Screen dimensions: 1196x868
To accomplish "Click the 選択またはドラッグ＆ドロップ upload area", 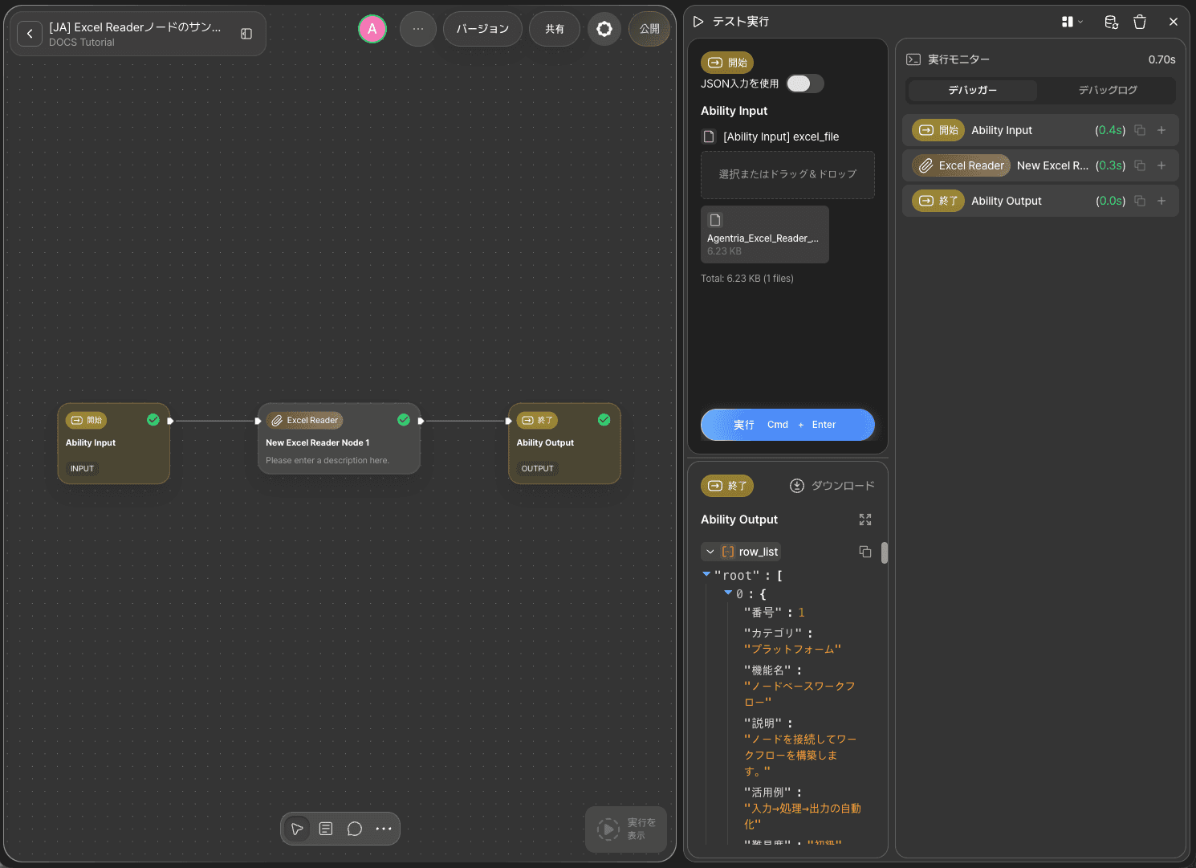I will tap(787, 175).
